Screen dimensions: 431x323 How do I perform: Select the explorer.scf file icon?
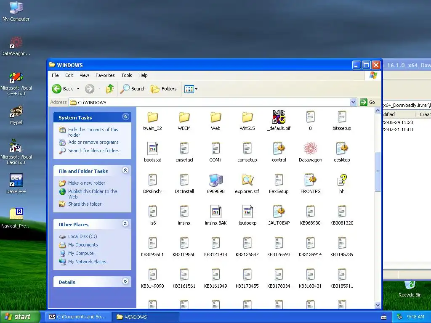click(x=247, y=180)
